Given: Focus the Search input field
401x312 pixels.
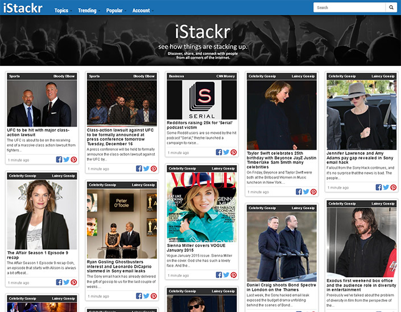Looking at the screenshot, I should (x=349, y=7).
